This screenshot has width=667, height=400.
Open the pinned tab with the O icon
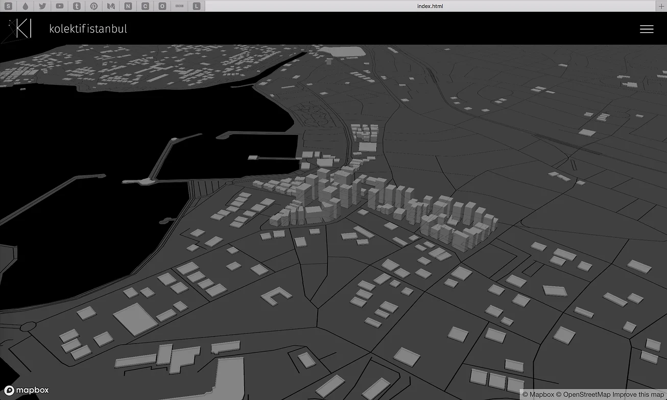[162, 6]
